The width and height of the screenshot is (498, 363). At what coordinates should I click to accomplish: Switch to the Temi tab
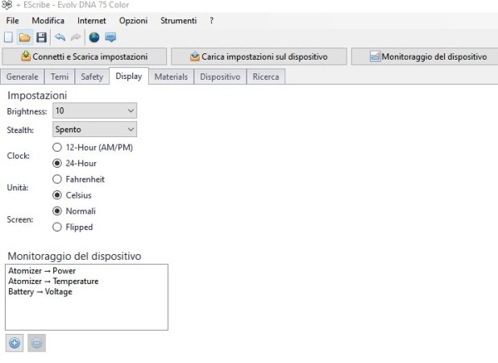[60, 77]
